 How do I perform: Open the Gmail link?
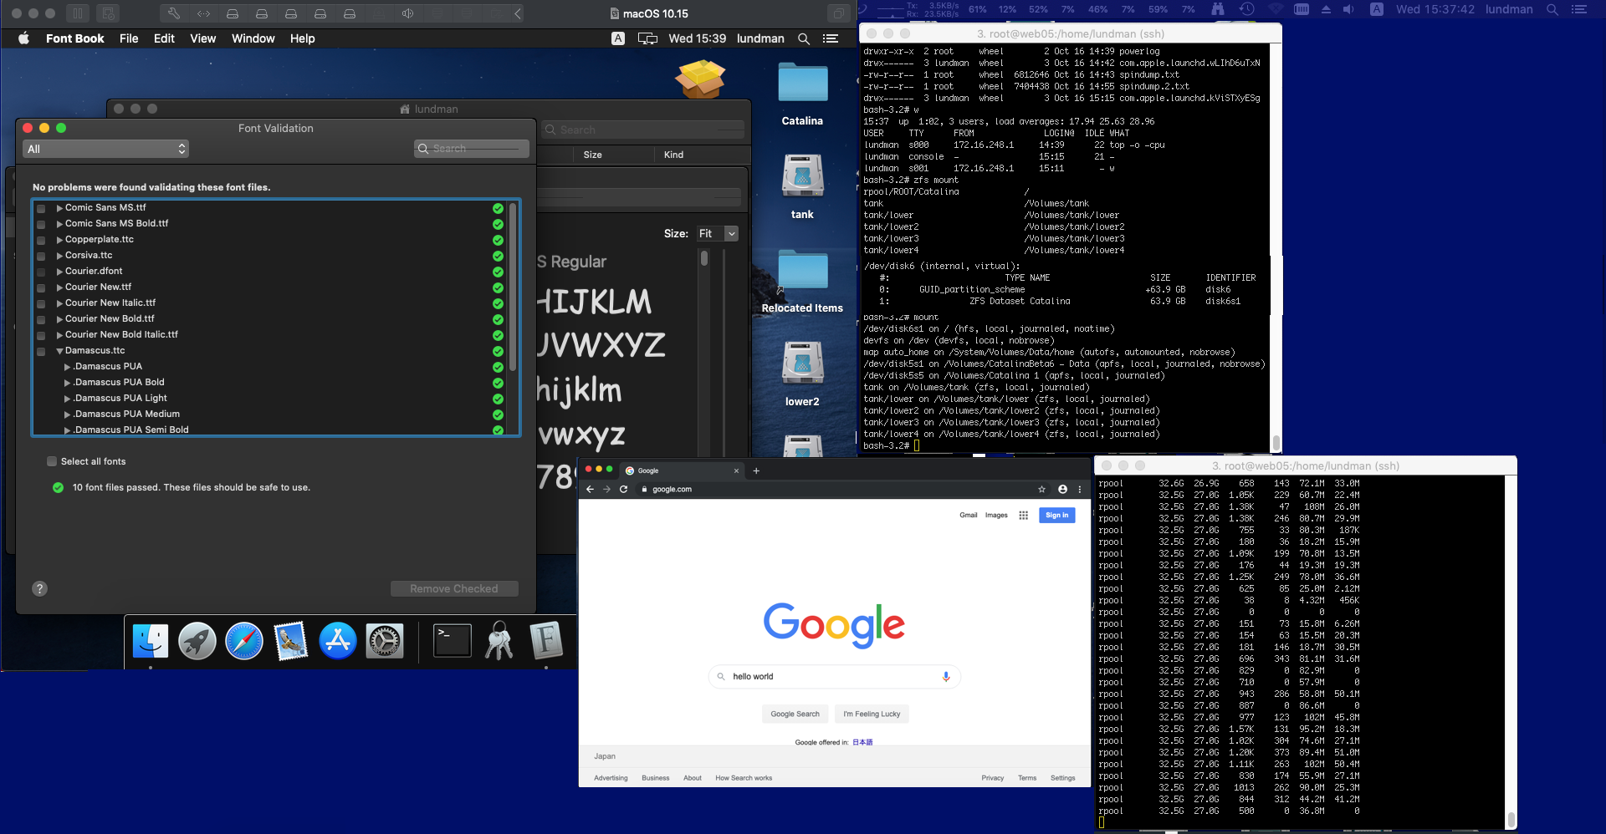click(x=968, y=515)
